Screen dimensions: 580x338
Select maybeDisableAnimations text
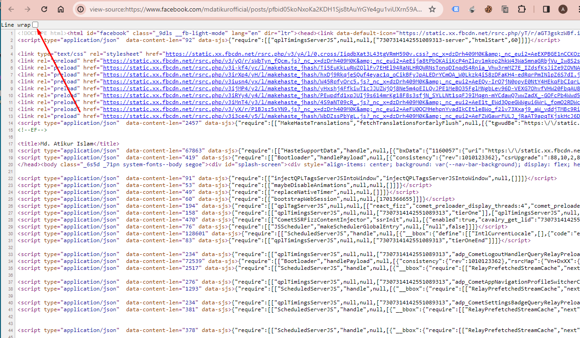pos(311,185)
